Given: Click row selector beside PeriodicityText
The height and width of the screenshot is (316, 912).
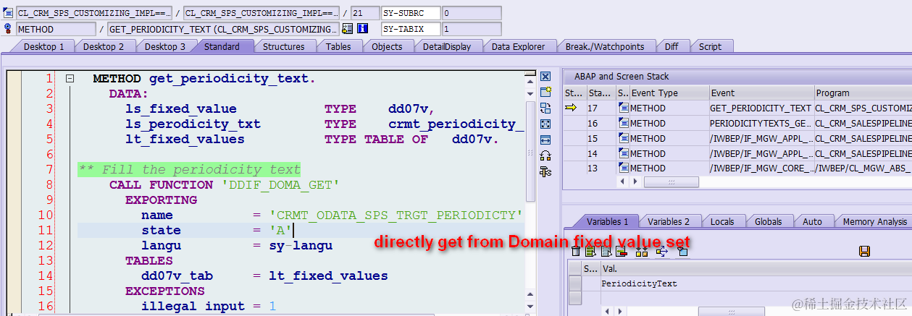Looking at the screenshot, I should pyautogui.click(x=575, y=283).
